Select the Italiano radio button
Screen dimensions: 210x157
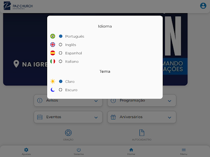point(60,61)
